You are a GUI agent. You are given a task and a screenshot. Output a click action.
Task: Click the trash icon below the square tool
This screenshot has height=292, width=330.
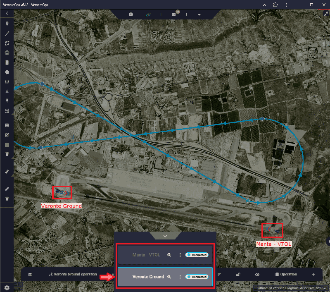pyautogui.click(x=7, y=154)
